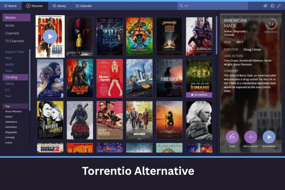
Task: Select Movies in the sidebar
Action: [x=16, y=17]
